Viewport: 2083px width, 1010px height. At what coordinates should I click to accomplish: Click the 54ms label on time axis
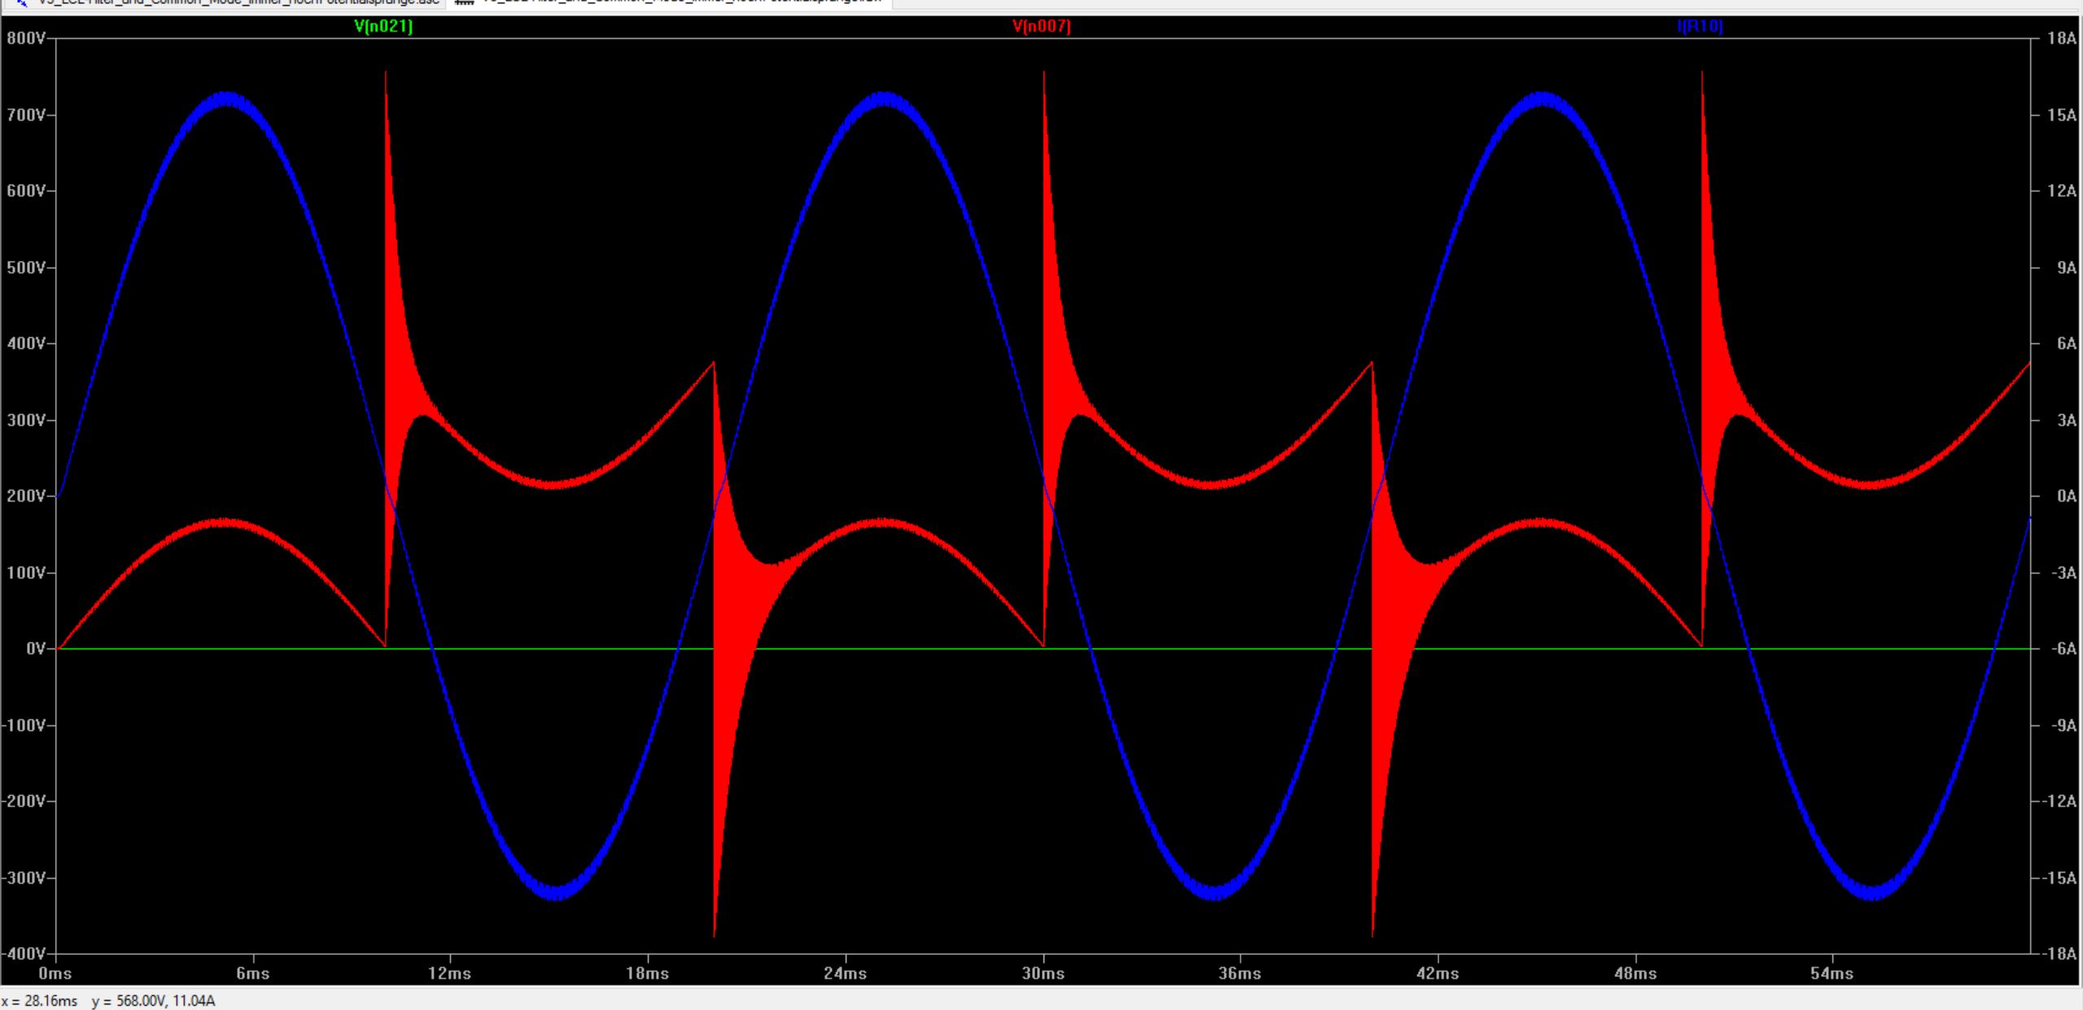(x=1832, y=973)
